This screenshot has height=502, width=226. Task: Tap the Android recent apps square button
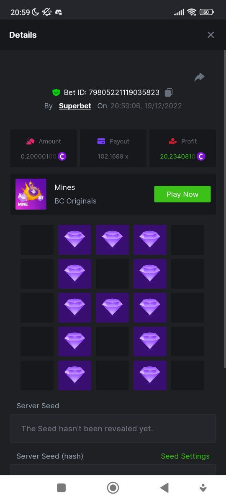[62, 487]
